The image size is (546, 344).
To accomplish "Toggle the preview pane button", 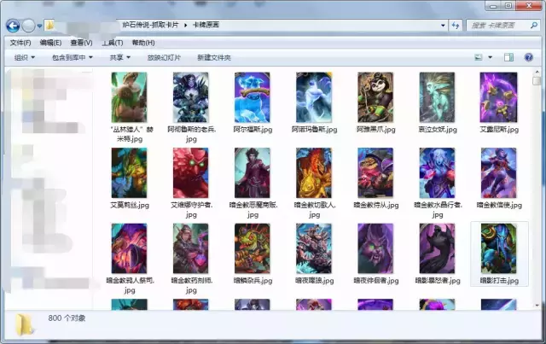I will (508, 57).
